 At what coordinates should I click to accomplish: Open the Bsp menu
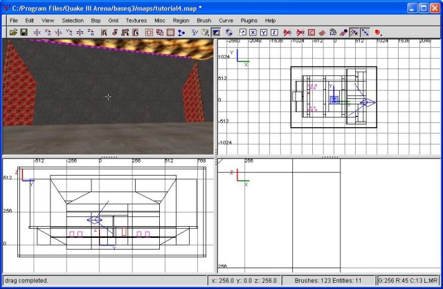[96, 21]
